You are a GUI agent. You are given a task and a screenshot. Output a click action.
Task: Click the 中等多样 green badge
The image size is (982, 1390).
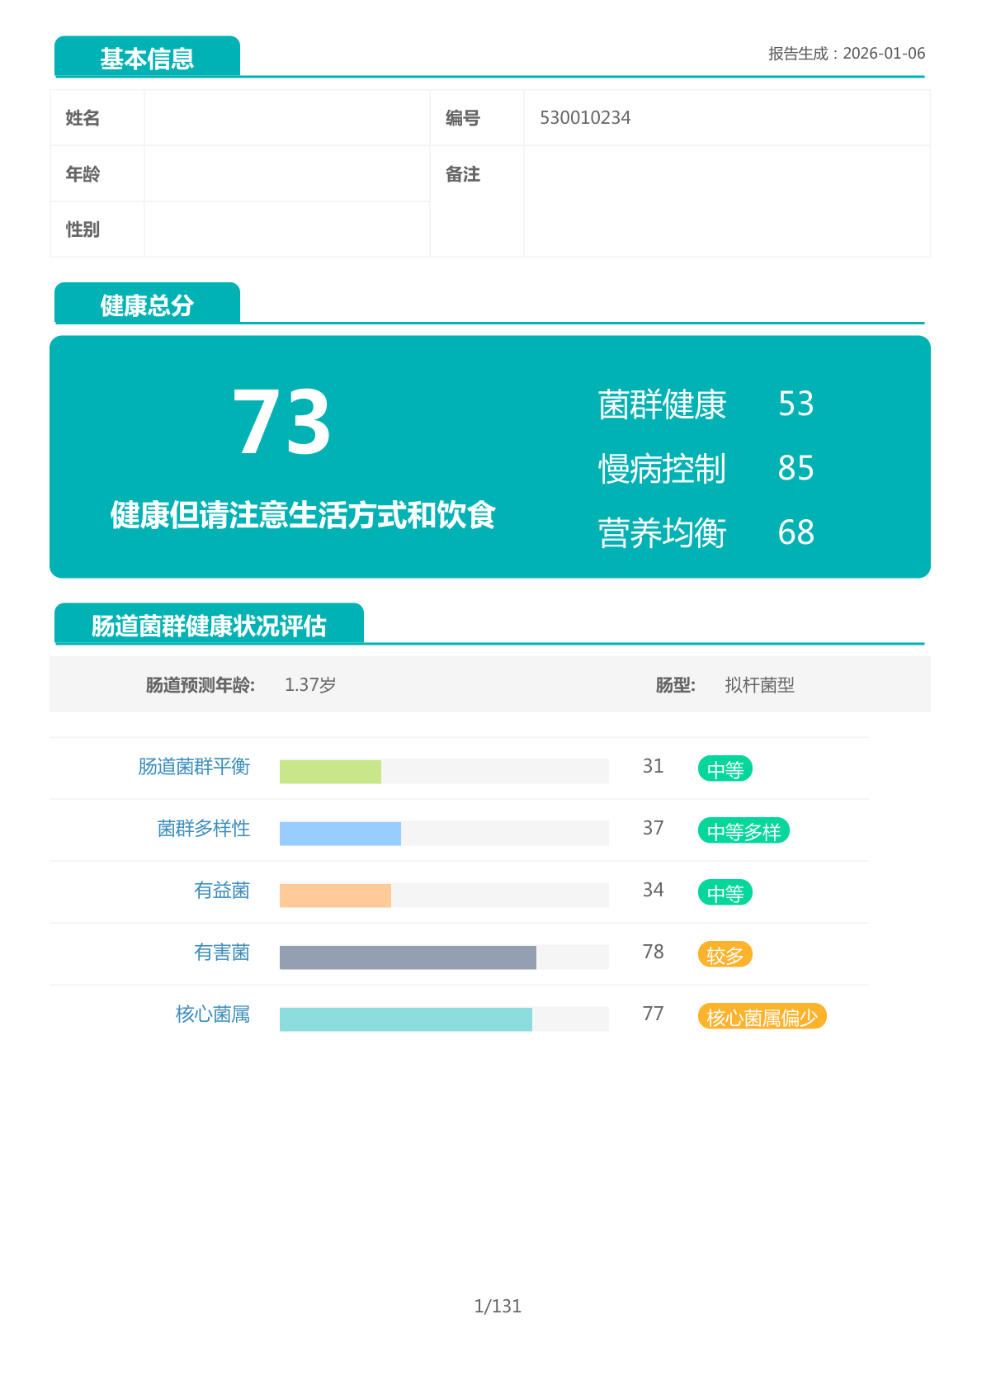point(744,831)
